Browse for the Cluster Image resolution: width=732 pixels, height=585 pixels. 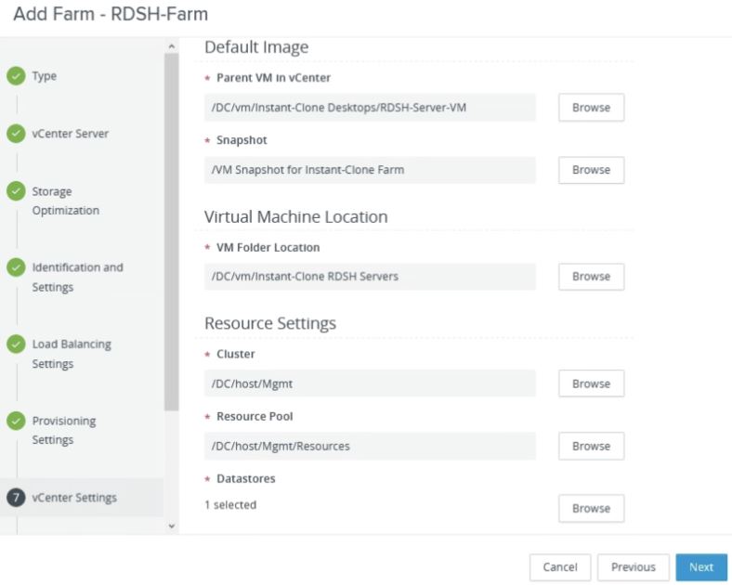(591, 383)
